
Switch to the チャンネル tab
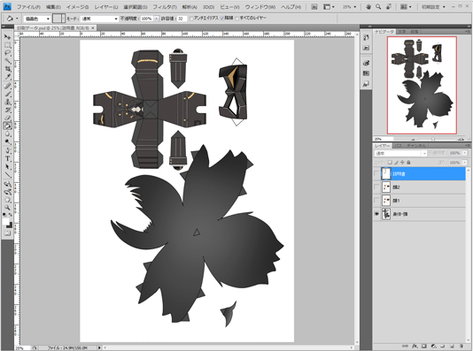416,146
